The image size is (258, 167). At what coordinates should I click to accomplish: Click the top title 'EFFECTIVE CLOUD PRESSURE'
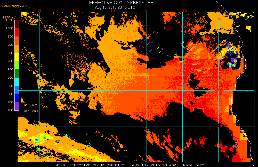pyautogui.click(x=121, y=3)
